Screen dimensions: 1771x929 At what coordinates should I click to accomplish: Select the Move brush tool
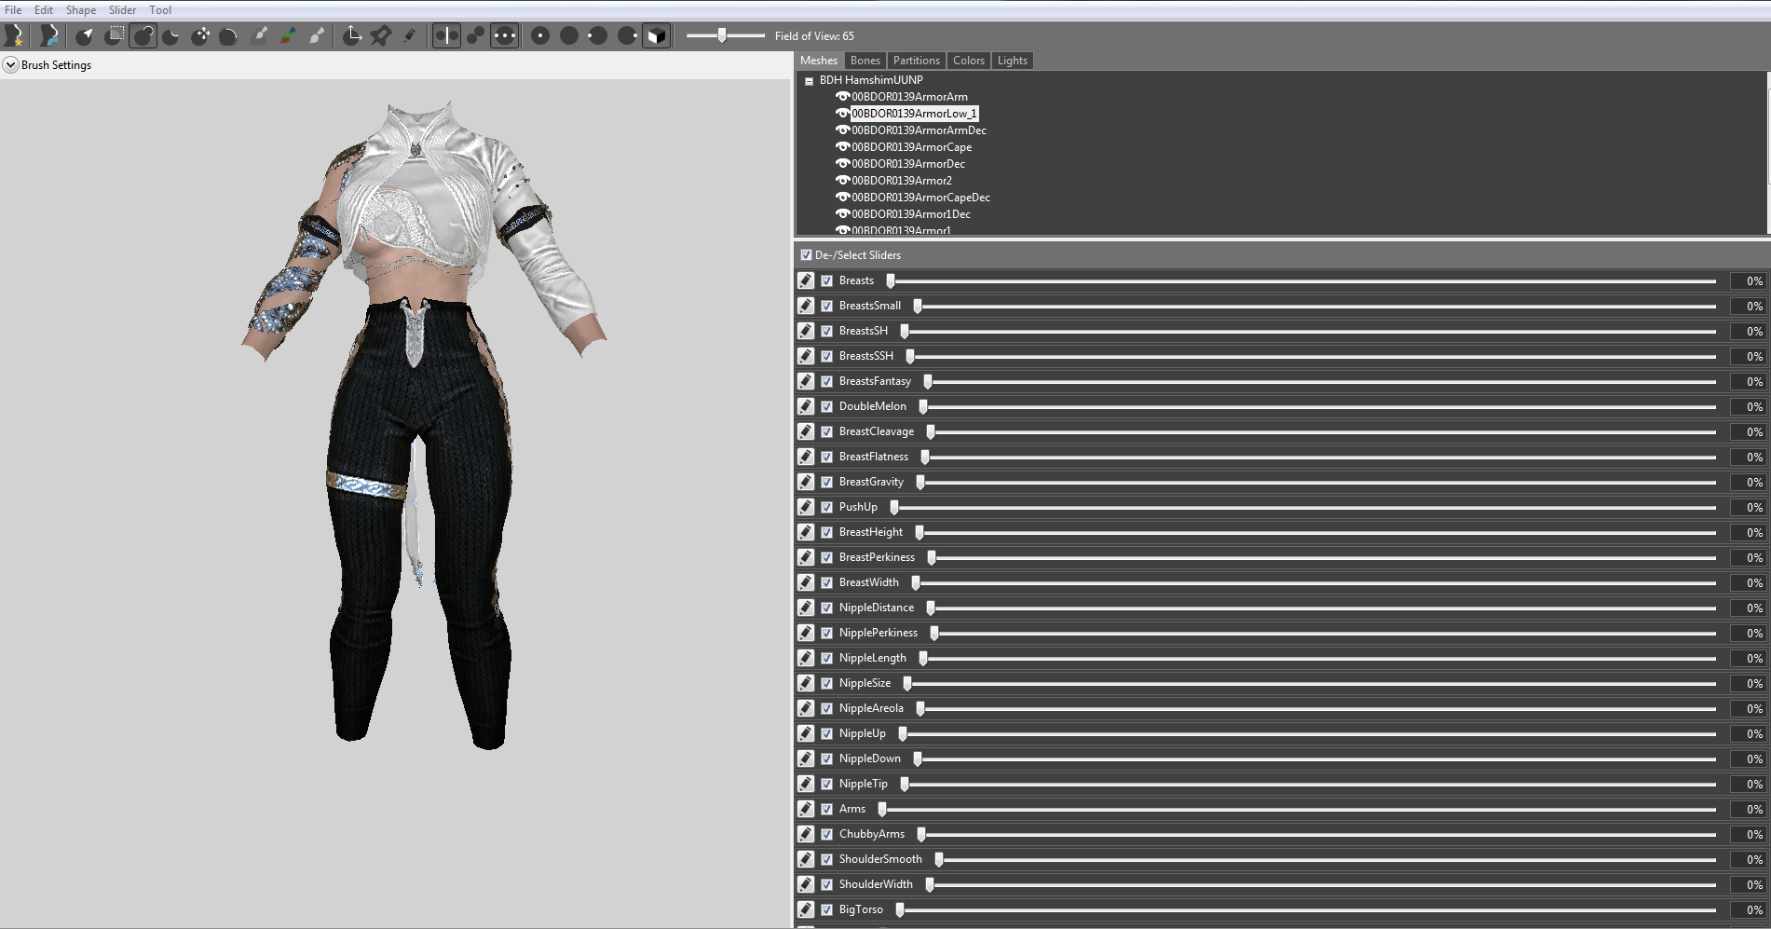point(200,35)
